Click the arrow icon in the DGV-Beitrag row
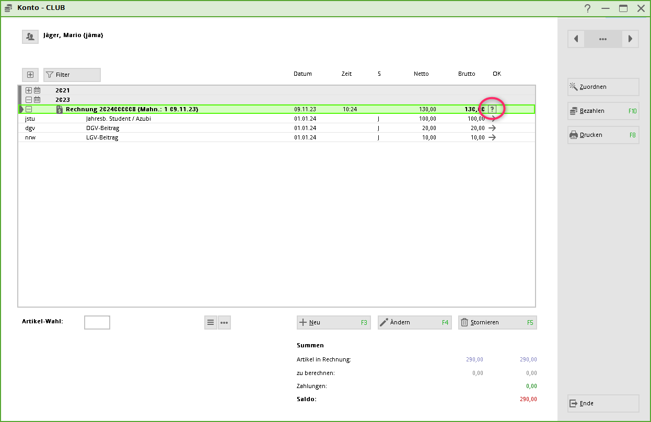The height and width of the screenshot is (422, 651). [x=492, y=128]
